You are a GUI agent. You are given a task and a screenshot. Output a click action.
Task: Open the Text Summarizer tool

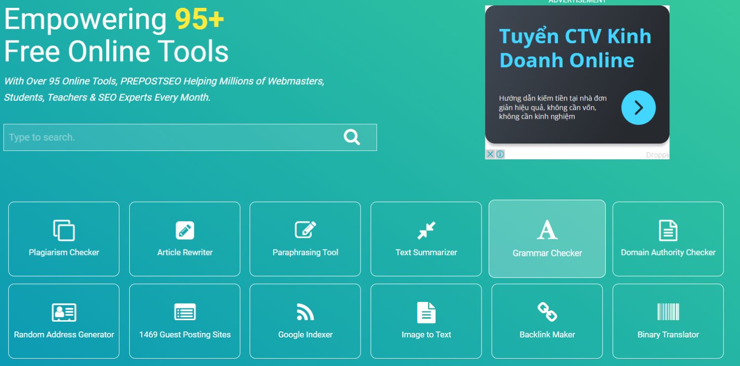[x=426, y=239]
